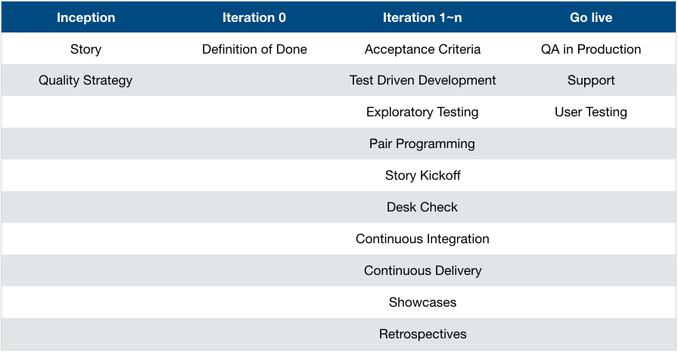Click the User Testing cell

(591, 112)
